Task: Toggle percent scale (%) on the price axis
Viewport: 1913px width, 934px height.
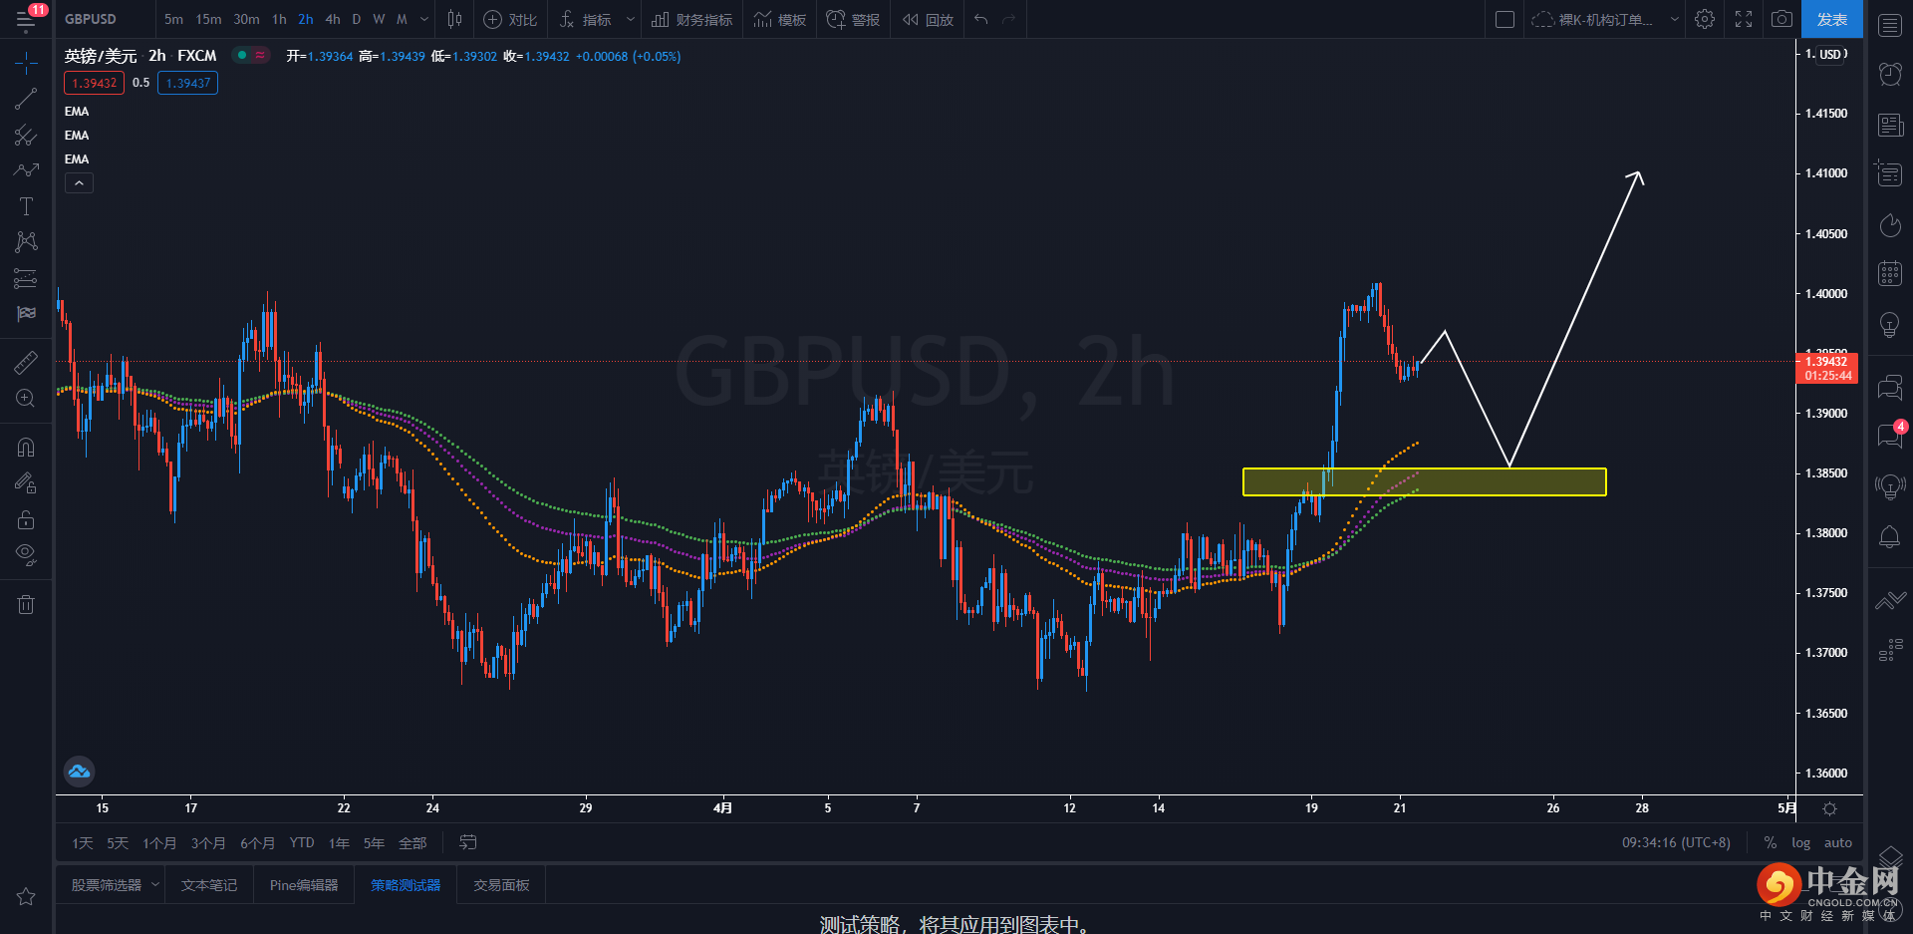Action: coord(1771,843)
